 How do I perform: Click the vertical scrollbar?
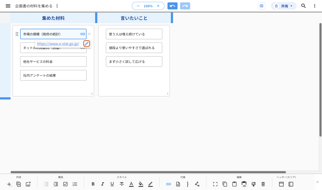pos(320,80)
